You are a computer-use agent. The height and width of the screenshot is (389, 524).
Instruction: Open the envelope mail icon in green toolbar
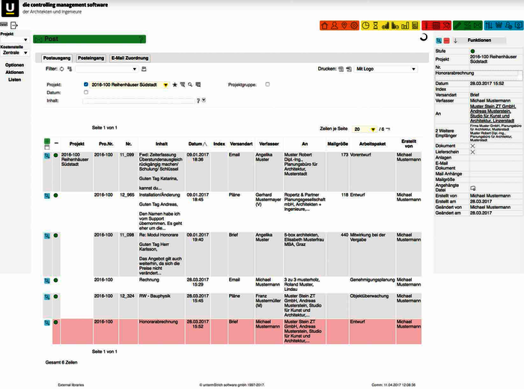(478, 25)
